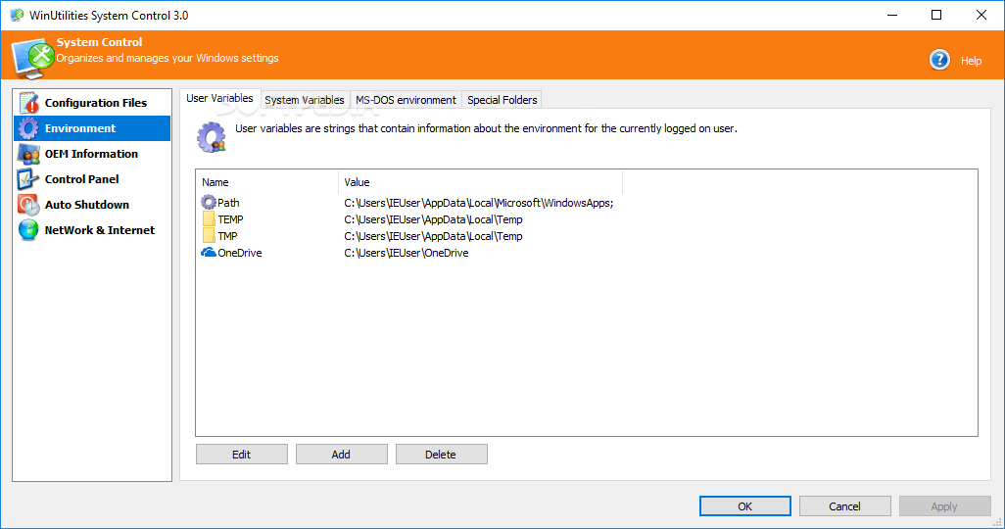Maximize the WinUtilities window
The image size is (1005, 529).
coord(936,15)
